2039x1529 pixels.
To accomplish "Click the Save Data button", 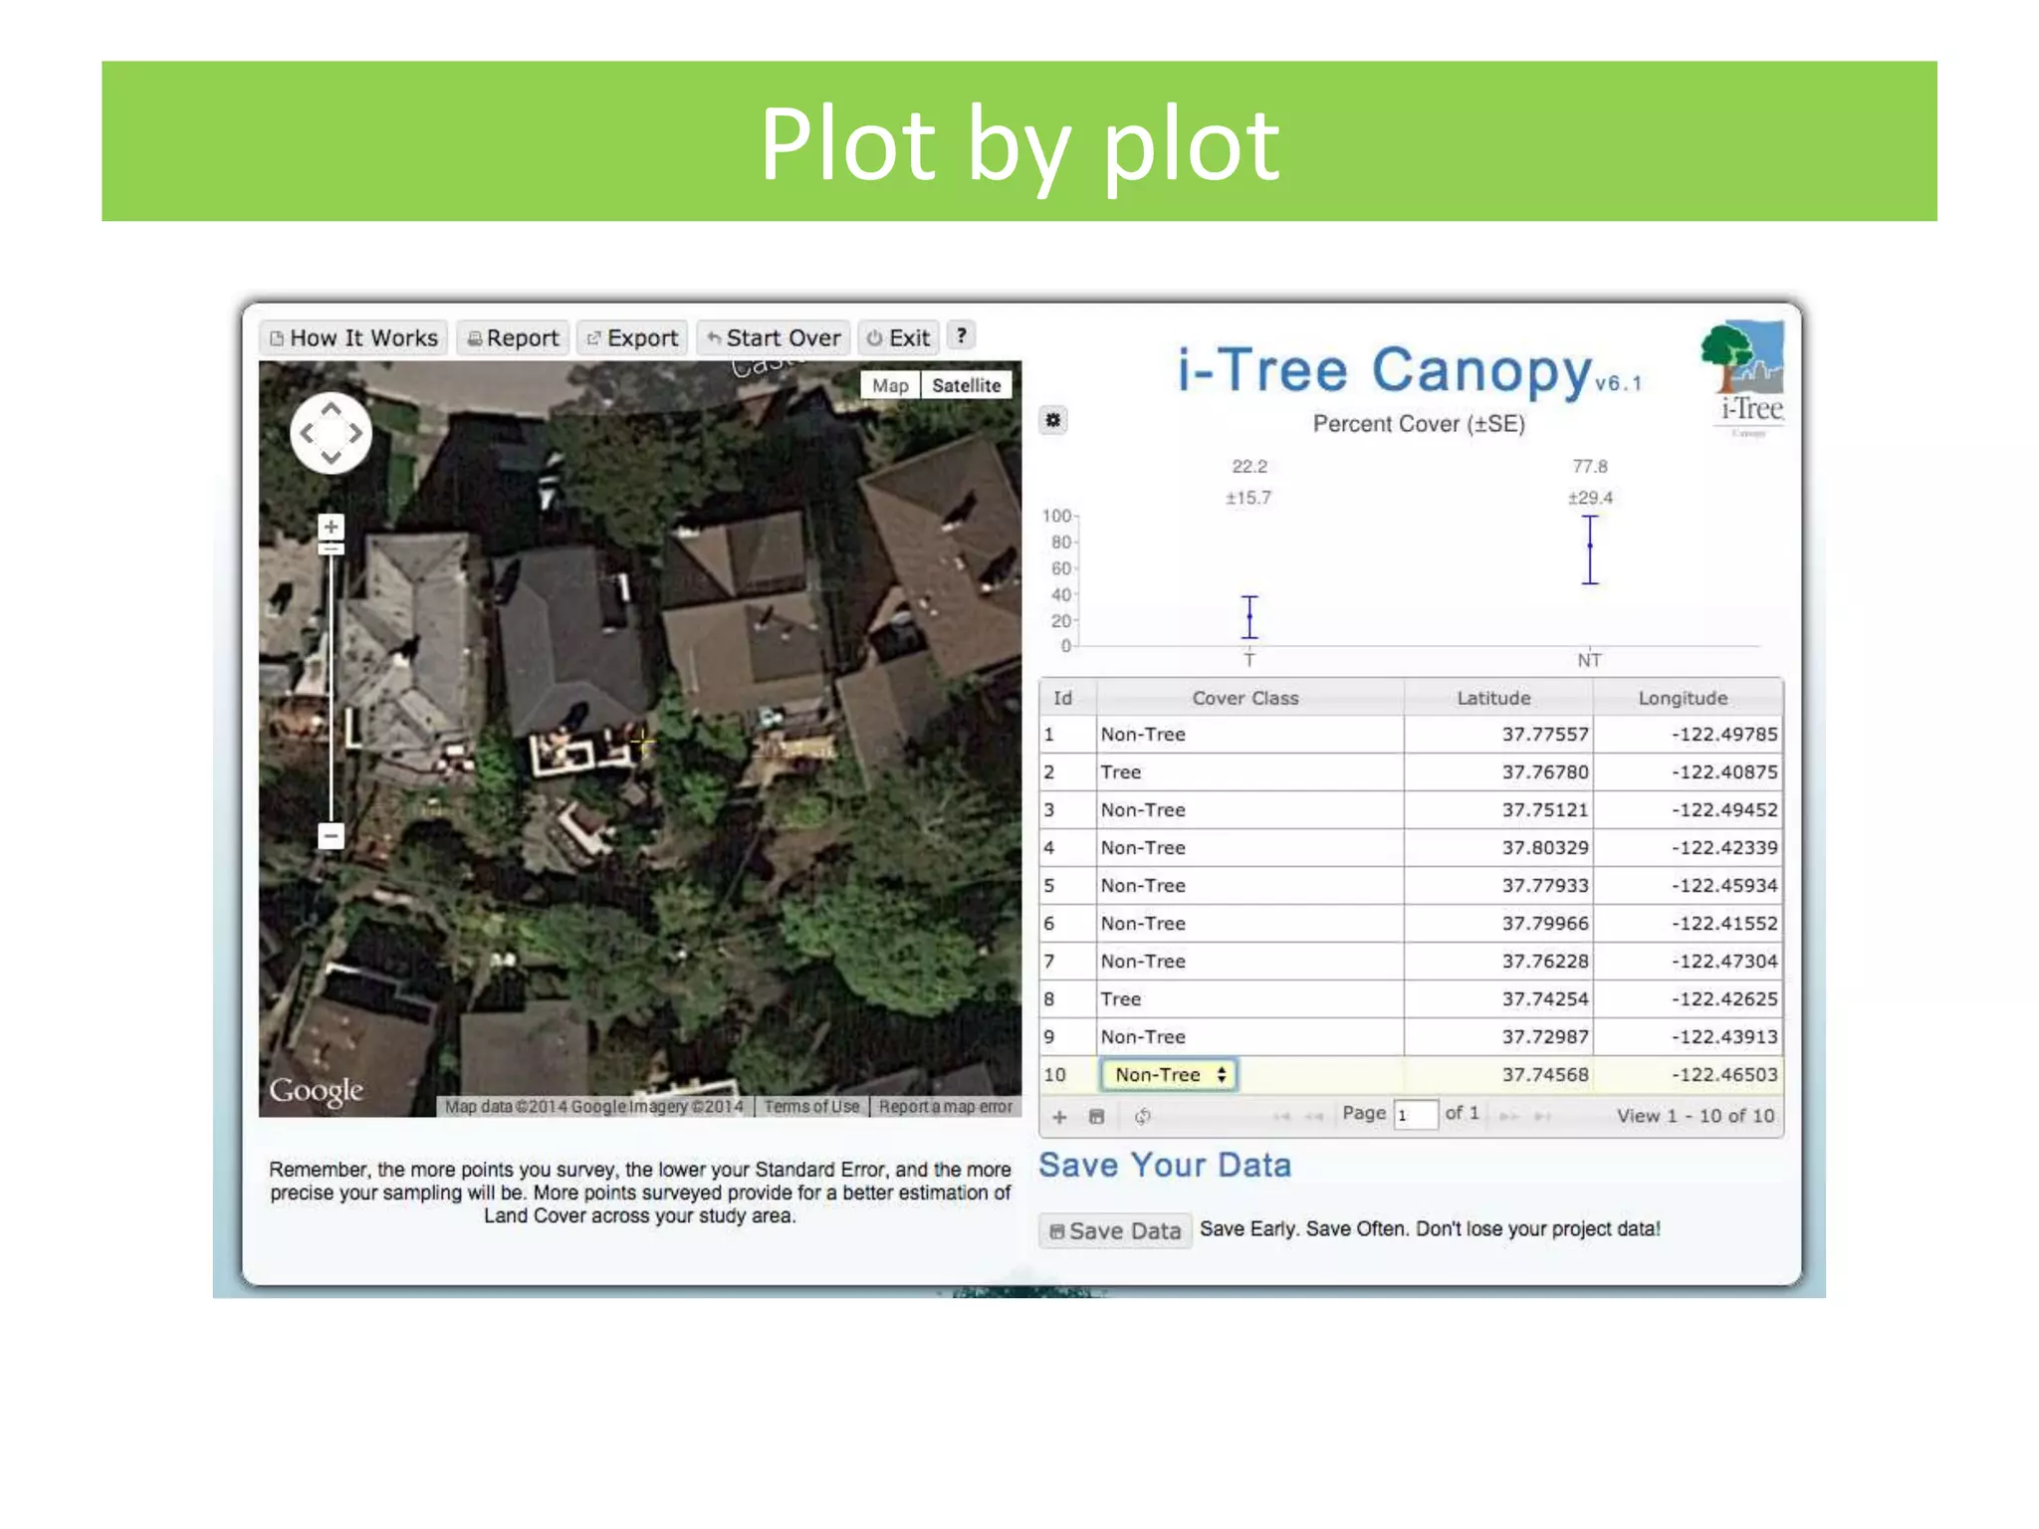I will click(x=1115, y=1231).
